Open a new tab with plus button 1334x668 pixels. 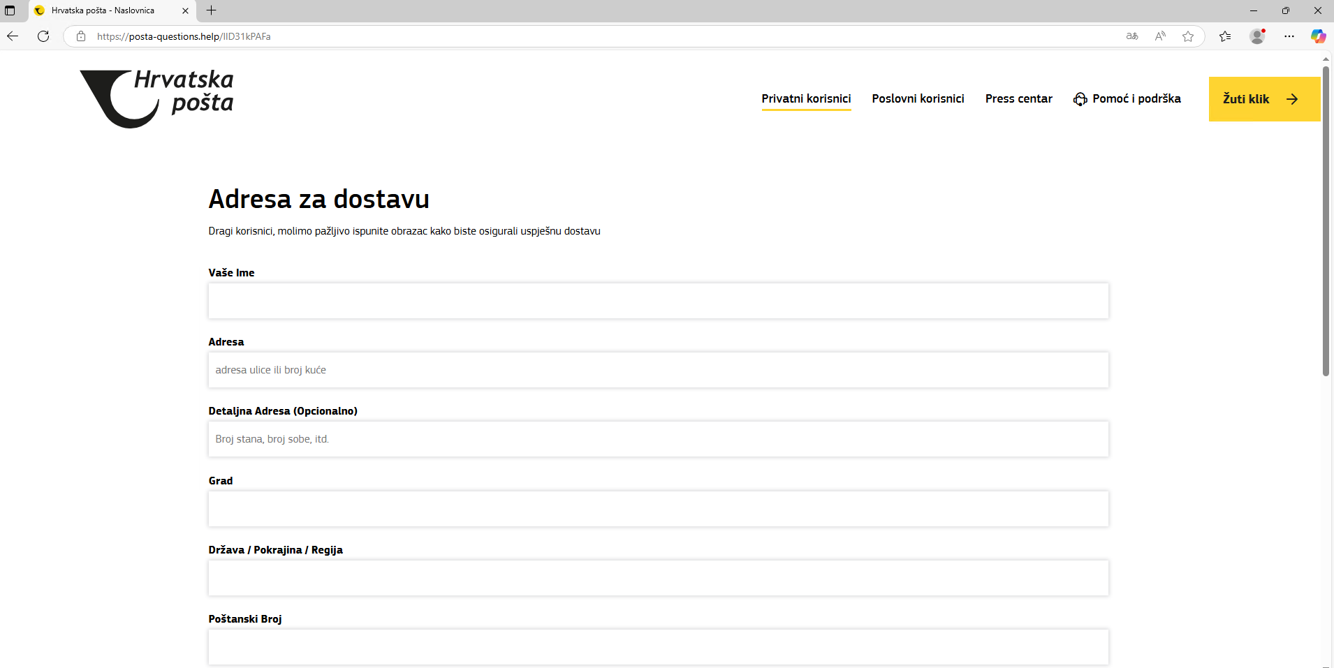coord(212,10)
